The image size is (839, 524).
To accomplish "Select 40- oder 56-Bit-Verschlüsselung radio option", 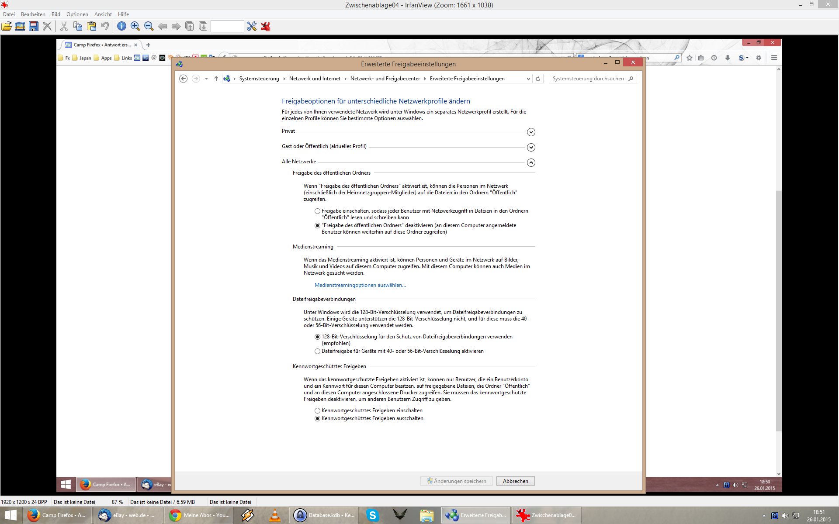I will tap(317, 352).
